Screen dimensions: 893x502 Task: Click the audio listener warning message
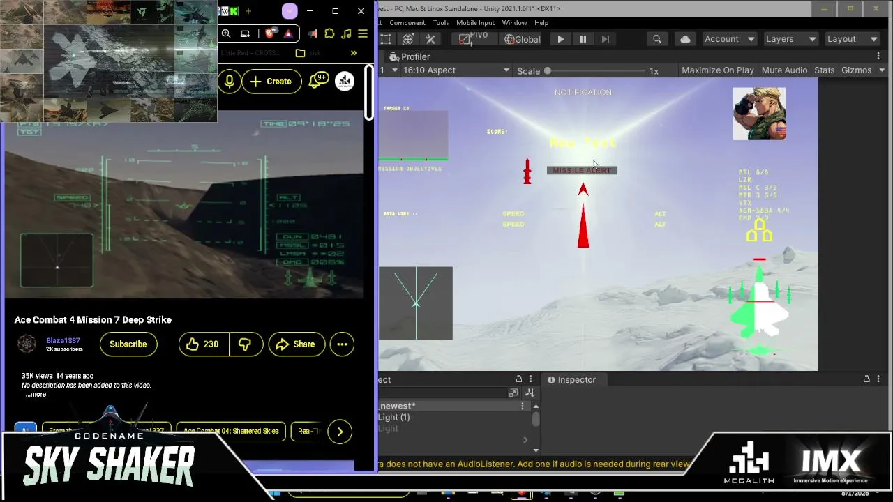534,464
